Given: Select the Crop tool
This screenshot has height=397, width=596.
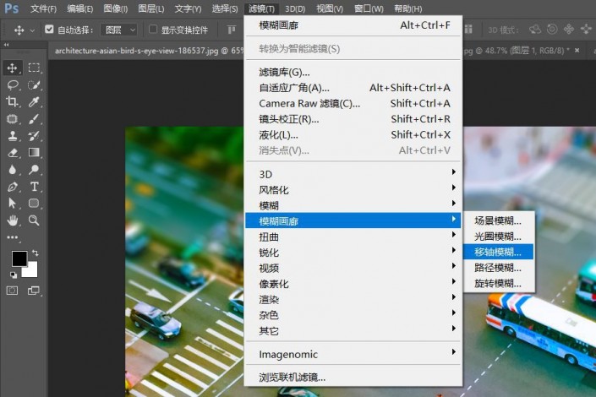Looking at the screenshot, I should [x=12, y=101].
